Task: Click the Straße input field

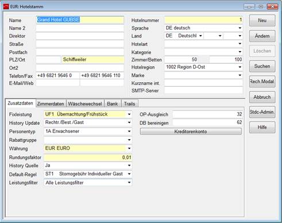Action: [80, 44]
